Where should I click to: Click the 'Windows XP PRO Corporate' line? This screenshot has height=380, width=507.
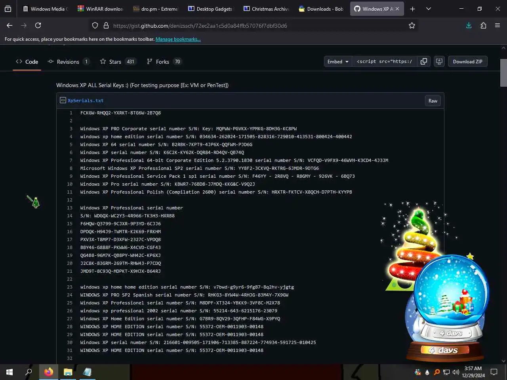coord(189,129)
